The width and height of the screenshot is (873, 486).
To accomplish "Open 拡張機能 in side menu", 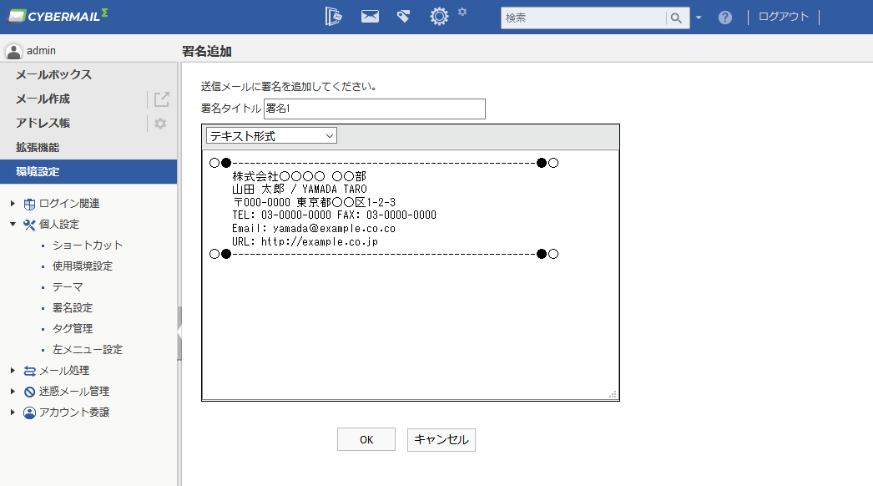I will [38, 148].
